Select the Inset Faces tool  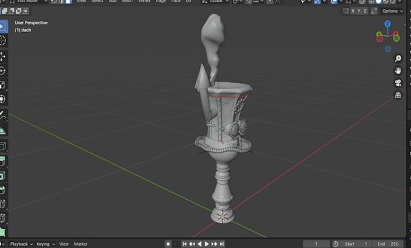[3, 175]
